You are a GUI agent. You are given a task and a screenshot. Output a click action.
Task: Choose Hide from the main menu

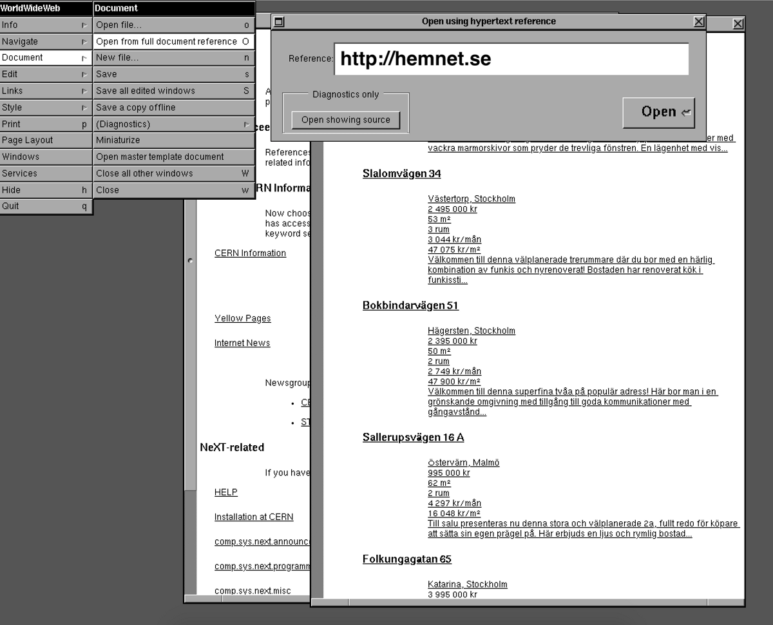coord(46,190)
